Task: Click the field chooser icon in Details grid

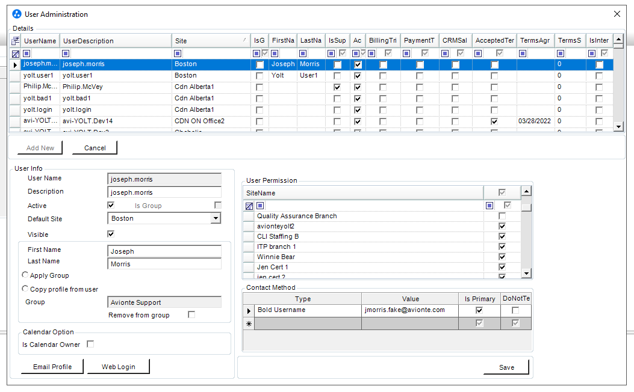Action: click(x=15, y=41)
